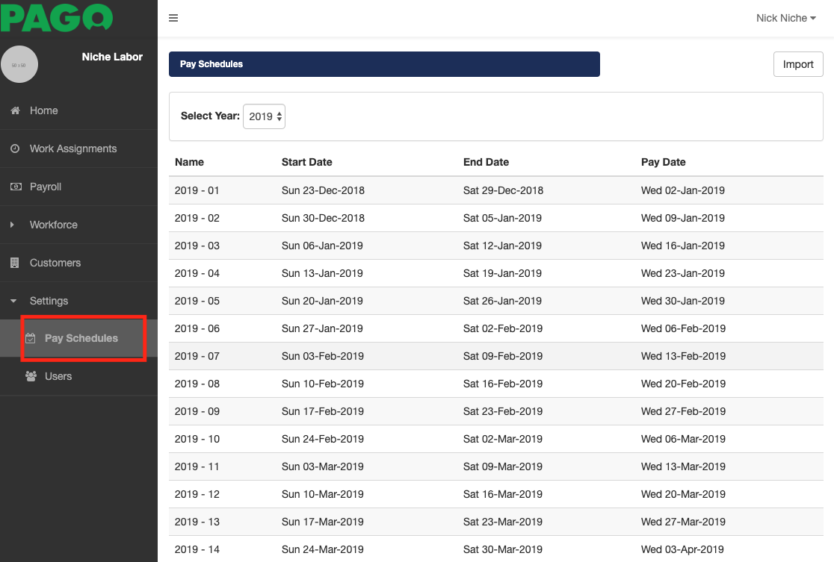Click the Start Date column header
This screenshot has height=562, width=834.
pos(305,162)
